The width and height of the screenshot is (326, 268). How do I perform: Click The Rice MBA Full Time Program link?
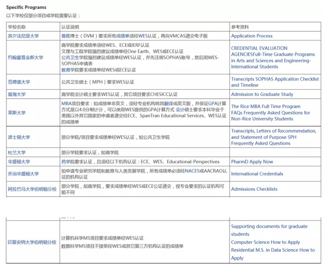point(266,106)
